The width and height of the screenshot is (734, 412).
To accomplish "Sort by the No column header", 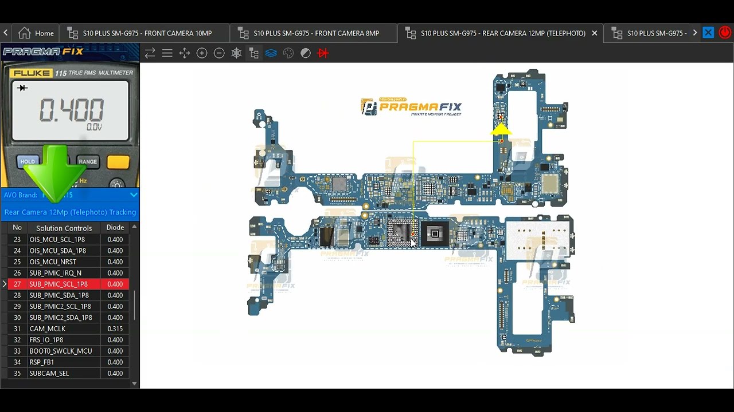I will [x=17, y=228].
